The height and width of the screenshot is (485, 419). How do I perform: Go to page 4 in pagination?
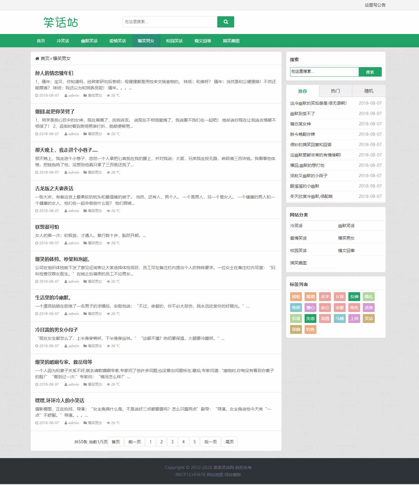coord(183,442)
